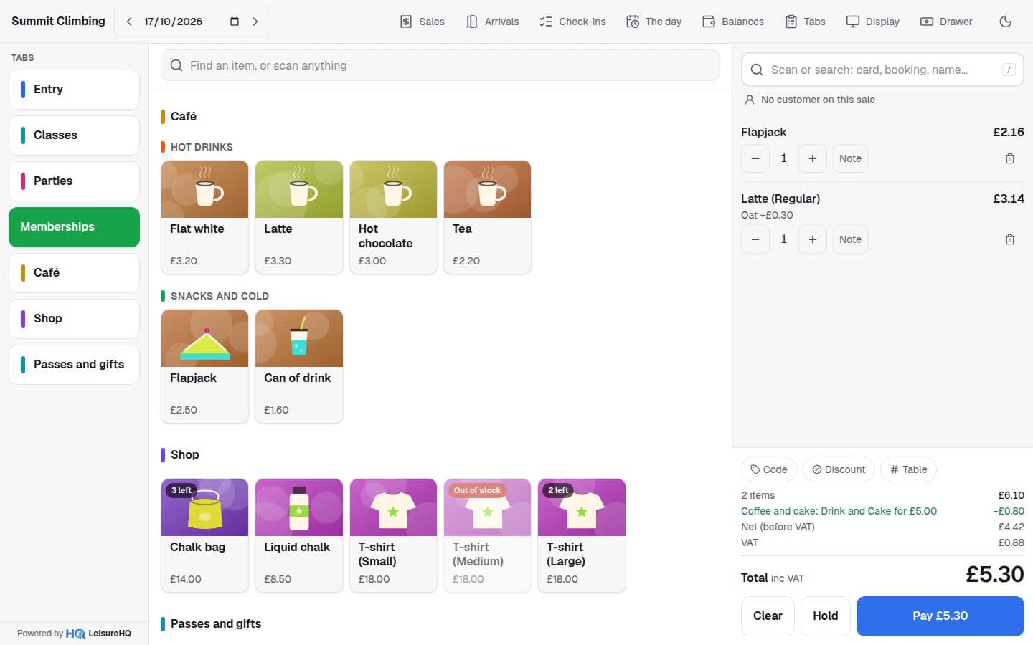Hold the current sale
The width and height of the screenshot is (1033, 645).
click(825, 616)
